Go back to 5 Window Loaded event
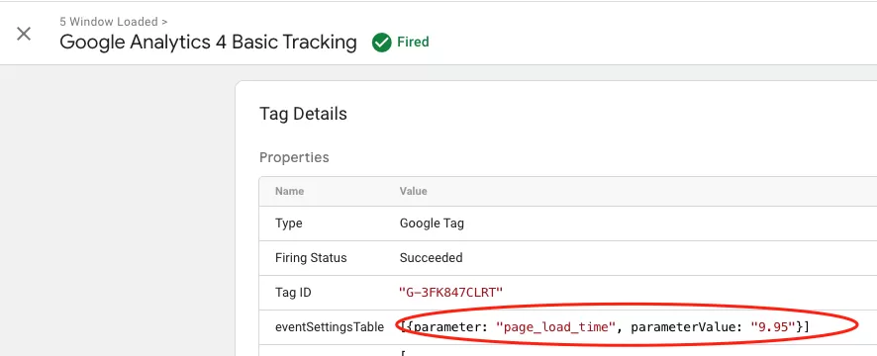Viewport: 877px width, 356px height. (x=109, y=22)
